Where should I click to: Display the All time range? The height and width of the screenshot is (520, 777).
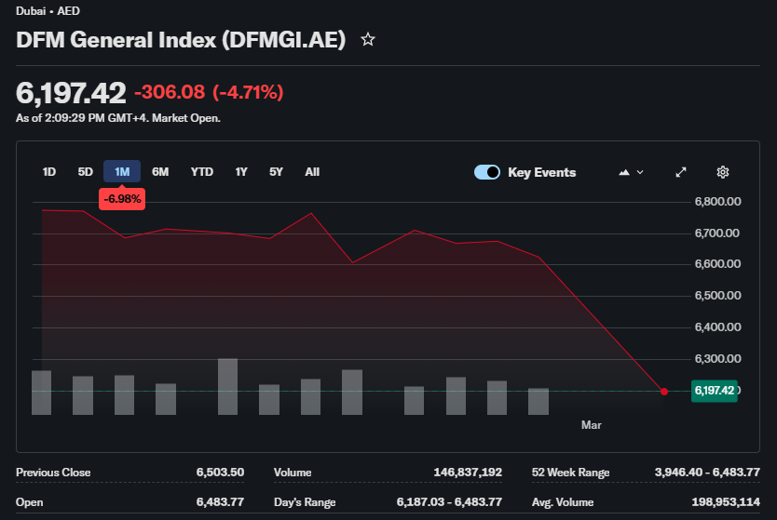312,172
